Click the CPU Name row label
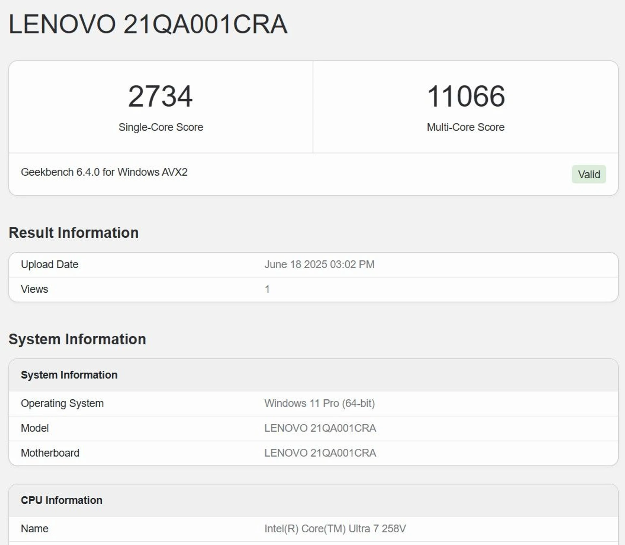Screen dimensions: 625x545 coord(35,529)
